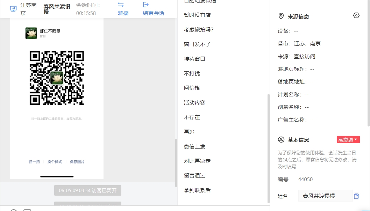Image resolution: width=370 pixels, height=211 pixels.
Task: Click the 省市: 江苏, 南京 line
Action: pos(299,44)
